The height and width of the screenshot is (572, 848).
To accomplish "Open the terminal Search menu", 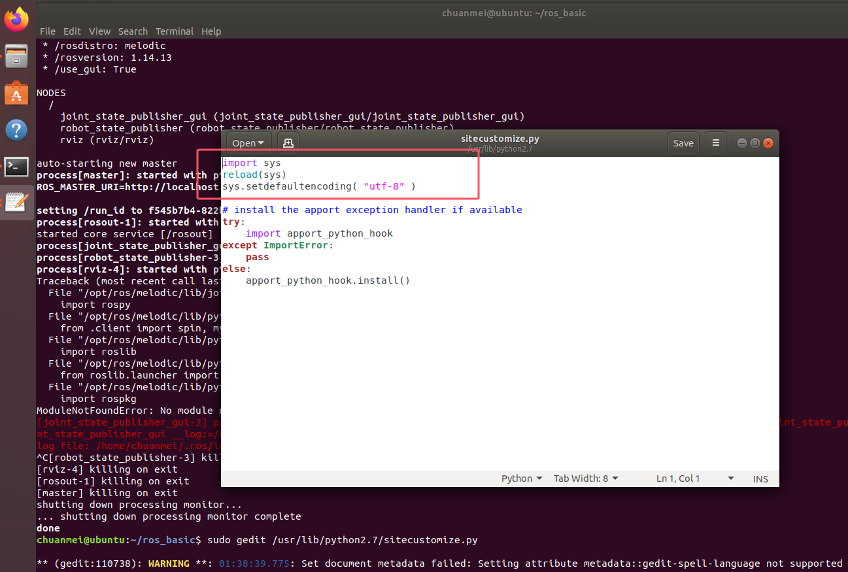I will (133, 31).
